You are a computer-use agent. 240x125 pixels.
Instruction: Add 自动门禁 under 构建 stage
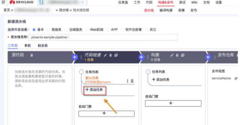click(173, 103)
